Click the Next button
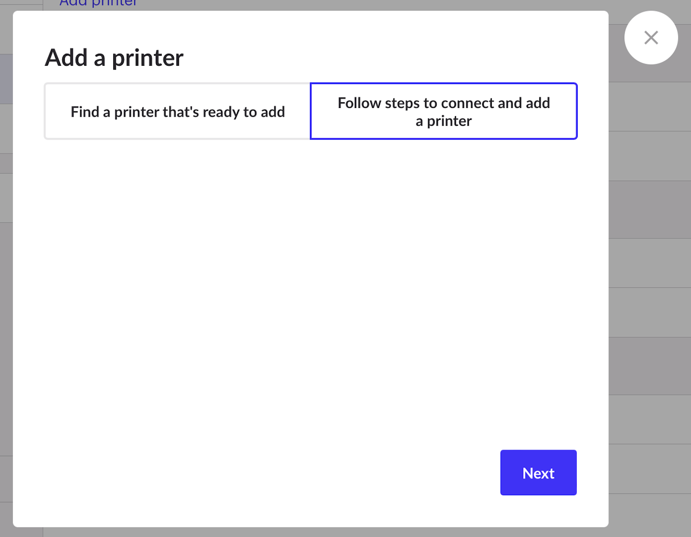691x537 pixels. [x=538, y=473]
